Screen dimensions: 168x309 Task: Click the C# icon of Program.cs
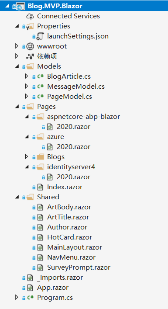(x=30, y=298)
